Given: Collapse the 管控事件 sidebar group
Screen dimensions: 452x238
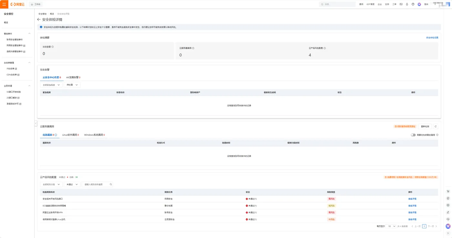Looking at the screenshot, I should [x=29, y=34].
